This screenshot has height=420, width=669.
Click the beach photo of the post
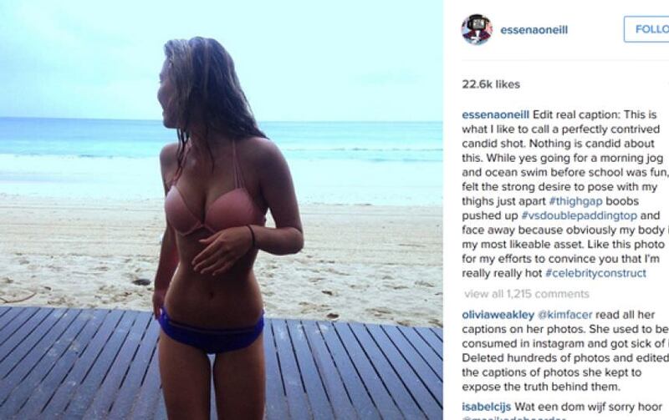[x=222, y=210]
